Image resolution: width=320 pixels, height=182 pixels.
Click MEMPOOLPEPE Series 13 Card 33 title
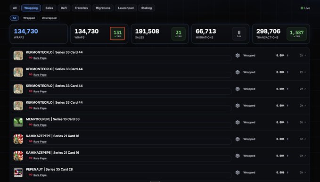point(53,119)
